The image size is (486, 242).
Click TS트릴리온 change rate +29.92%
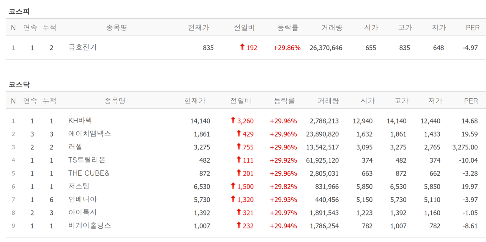click(283, 160)
